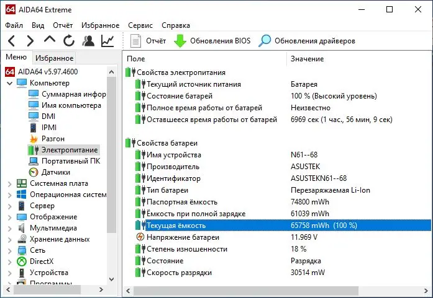Expand the Отображение tree node
This screenshot has width=433, height=298.
[9, 217]
